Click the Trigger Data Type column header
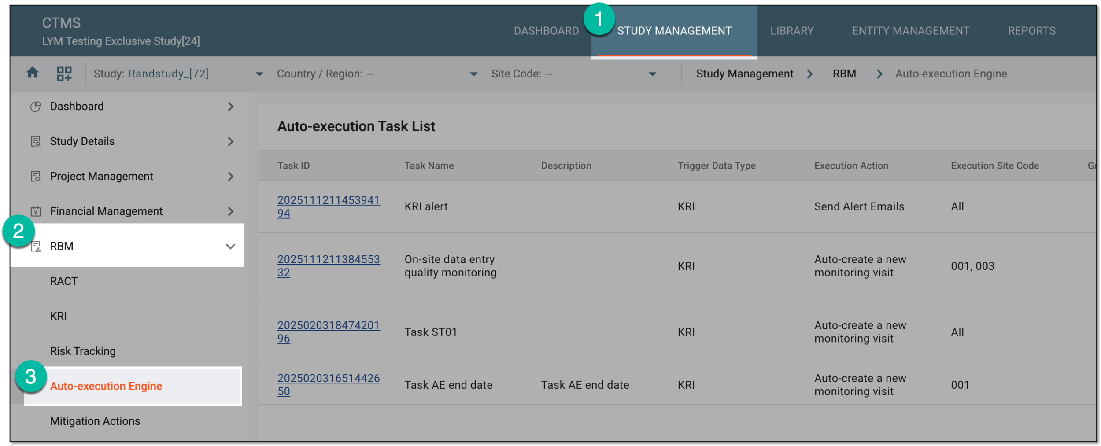 coord(717,166)
